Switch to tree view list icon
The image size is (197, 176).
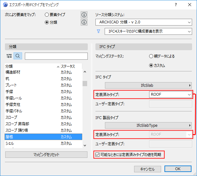pos(9,56)
